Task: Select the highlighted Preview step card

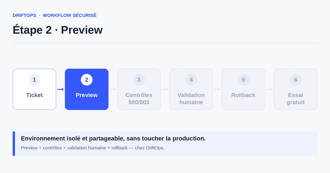Action: coord(87,89)
